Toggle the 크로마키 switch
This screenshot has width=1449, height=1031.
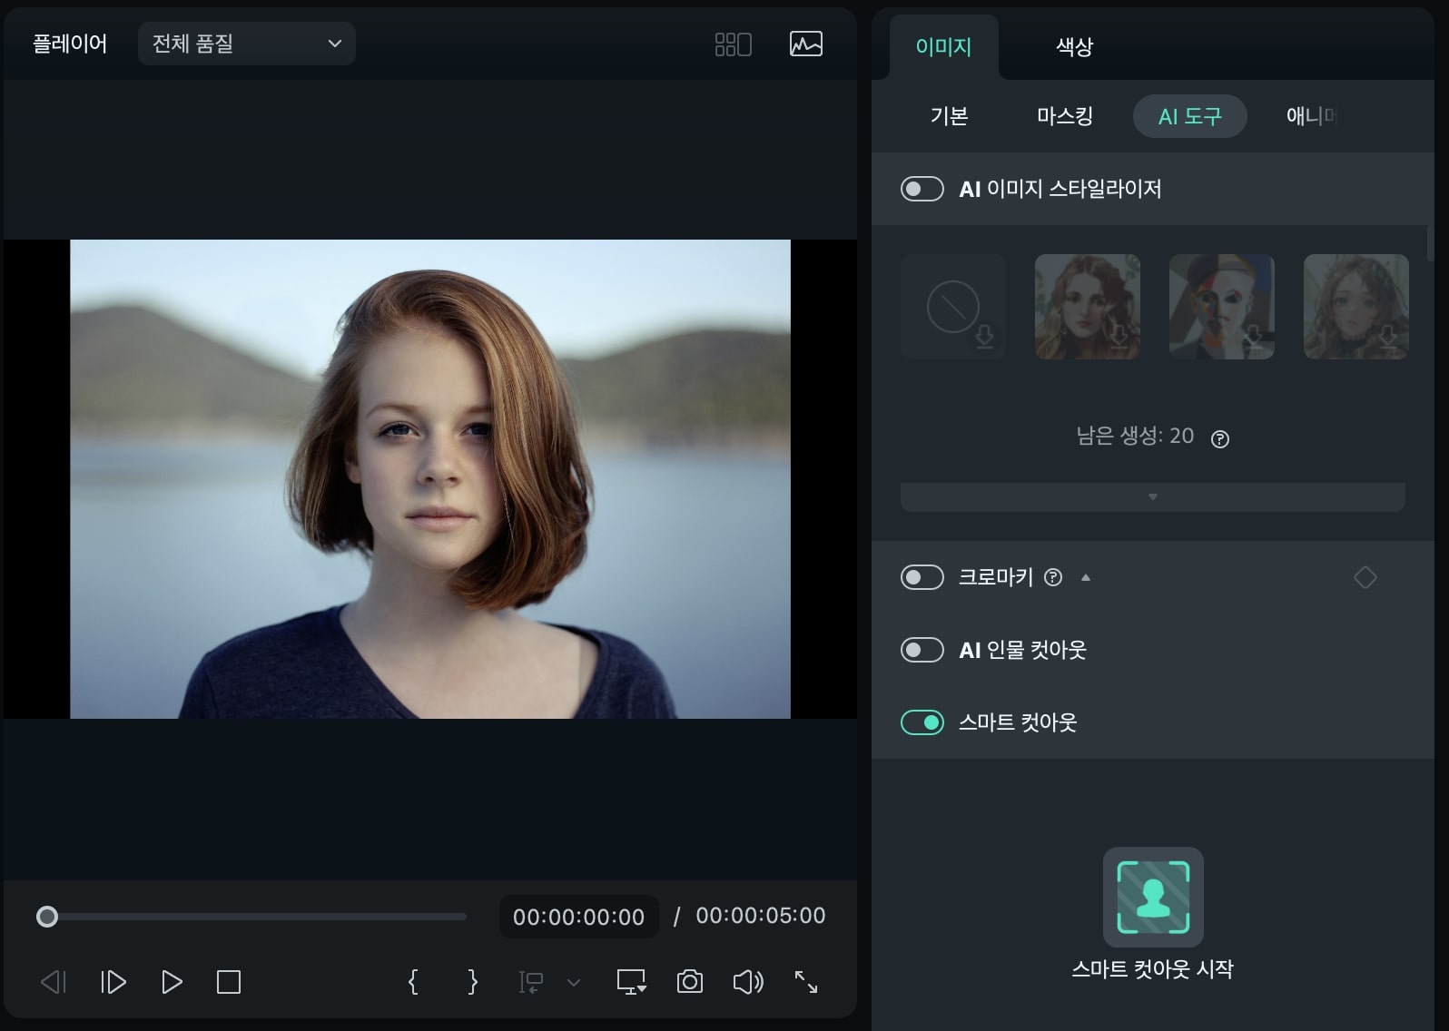[x=922, y=577]
